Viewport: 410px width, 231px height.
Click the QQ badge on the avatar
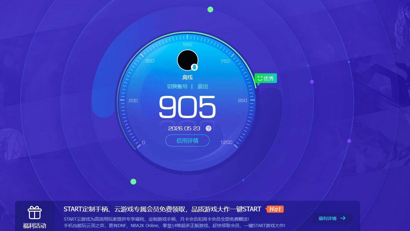194,67
